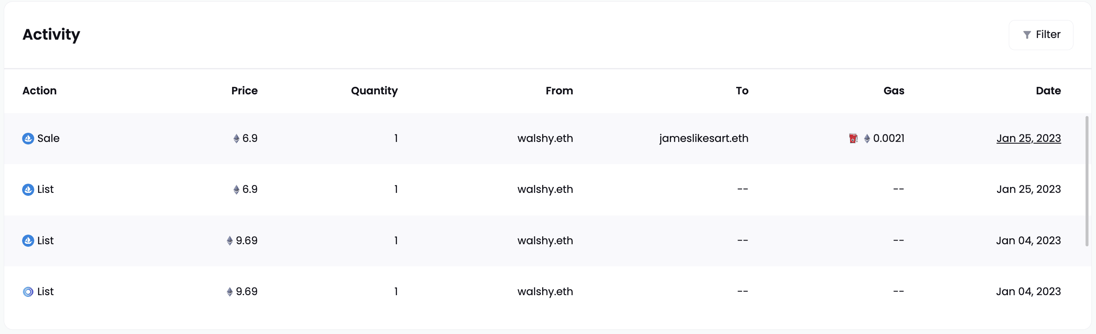
Task: Click walshy.eth in the last List row
Action: 545,291
